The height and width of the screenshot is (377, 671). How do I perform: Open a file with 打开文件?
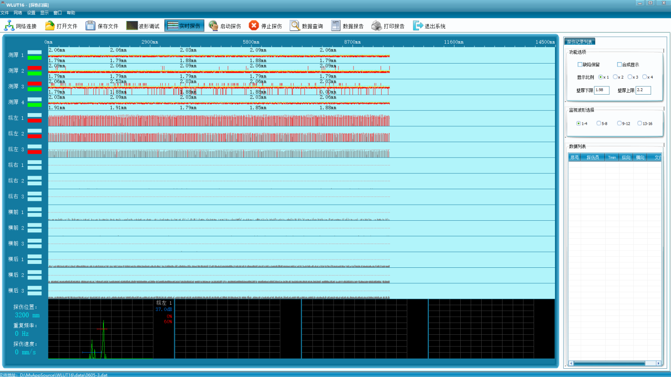(50, 26)
